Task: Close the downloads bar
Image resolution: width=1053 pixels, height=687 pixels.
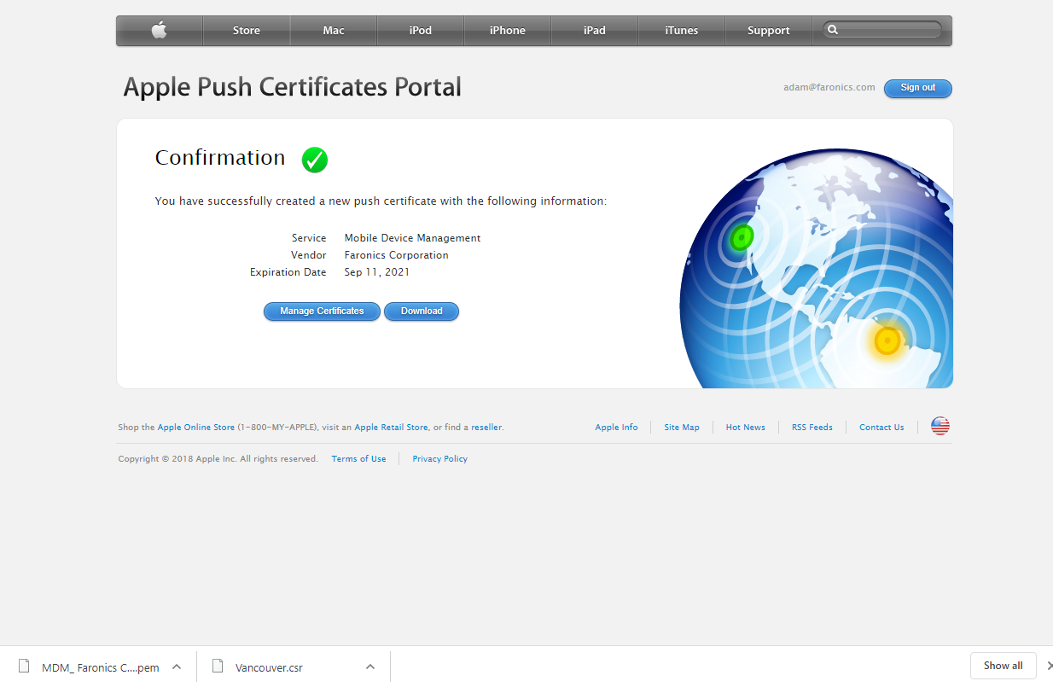Action: click(x=1049, y=666)
